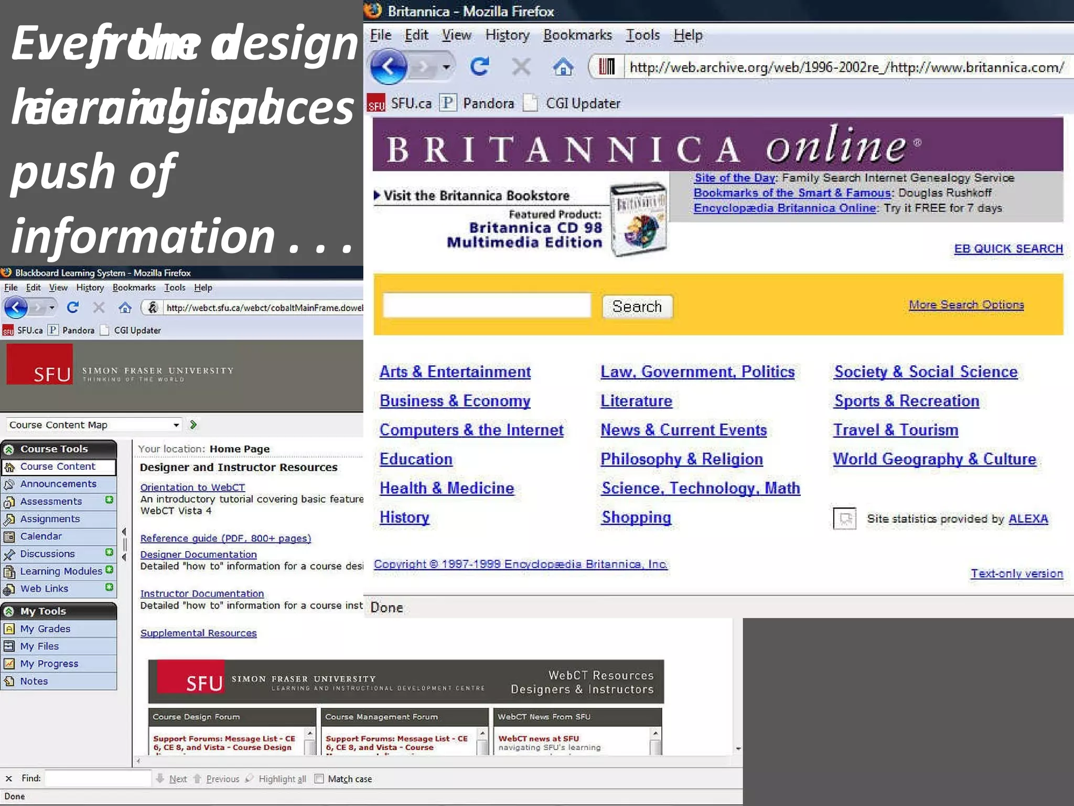Image resolution: width=1074 pixels, height=806 pixels.
Task: Click Find Next button in Find bar
Action: pos(171,779)
